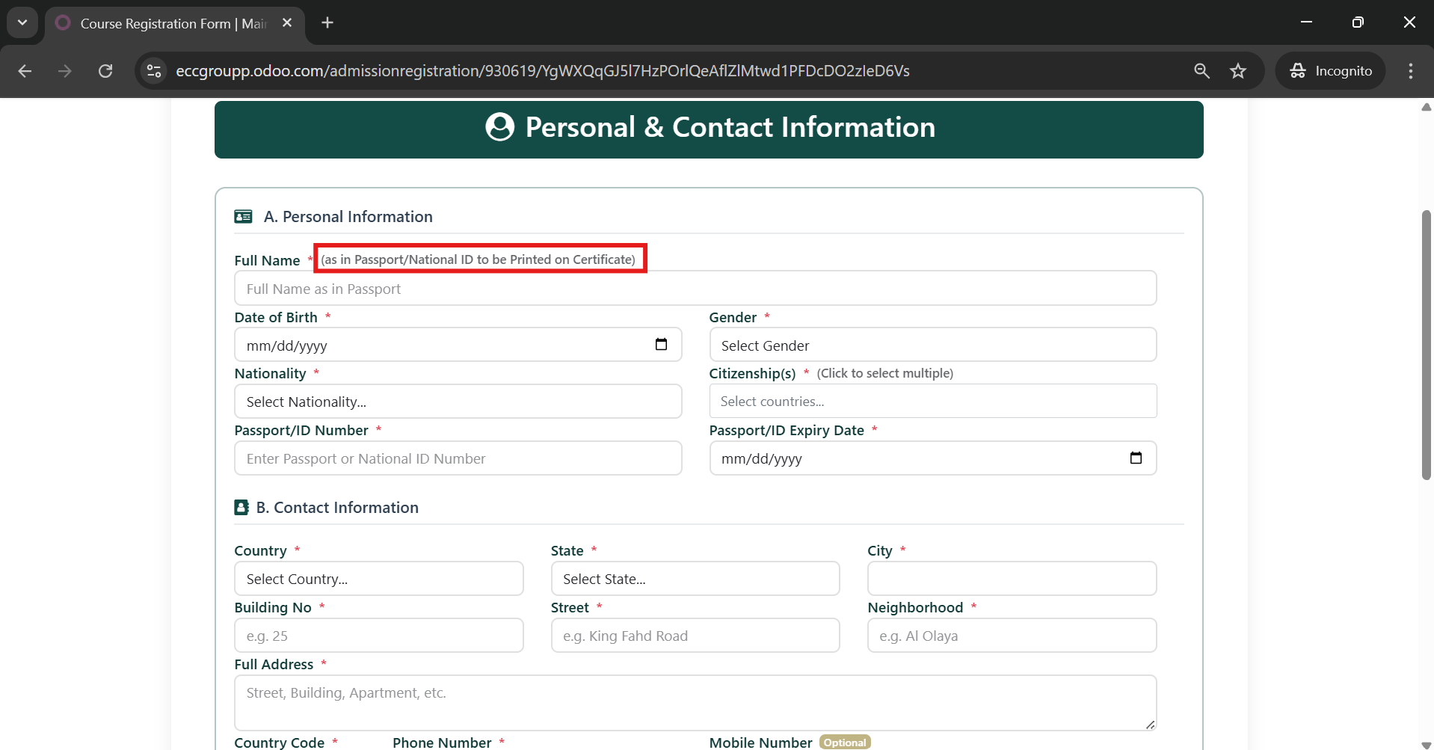
Task: Open Date of Birth calendar picker
Action: [x=661, y=345]
